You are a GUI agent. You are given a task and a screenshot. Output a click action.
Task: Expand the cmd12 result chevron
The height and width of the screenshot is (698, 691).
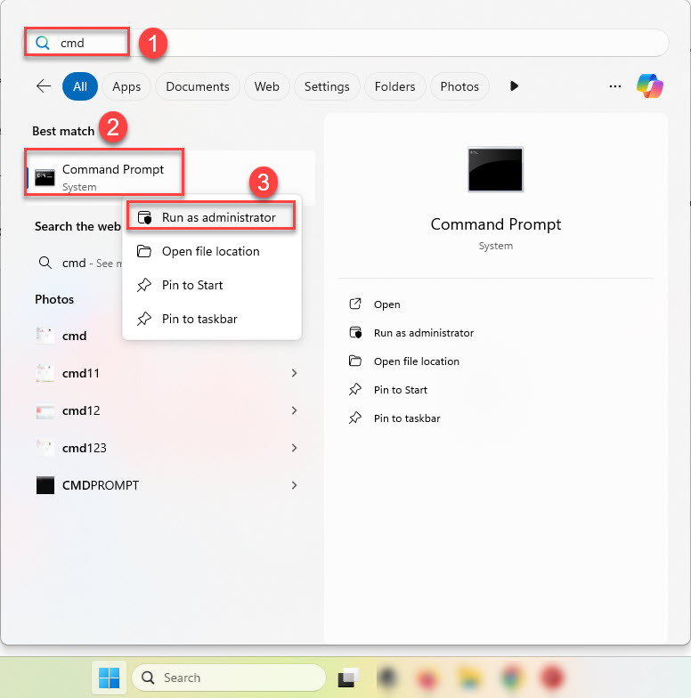pos(294,410)
